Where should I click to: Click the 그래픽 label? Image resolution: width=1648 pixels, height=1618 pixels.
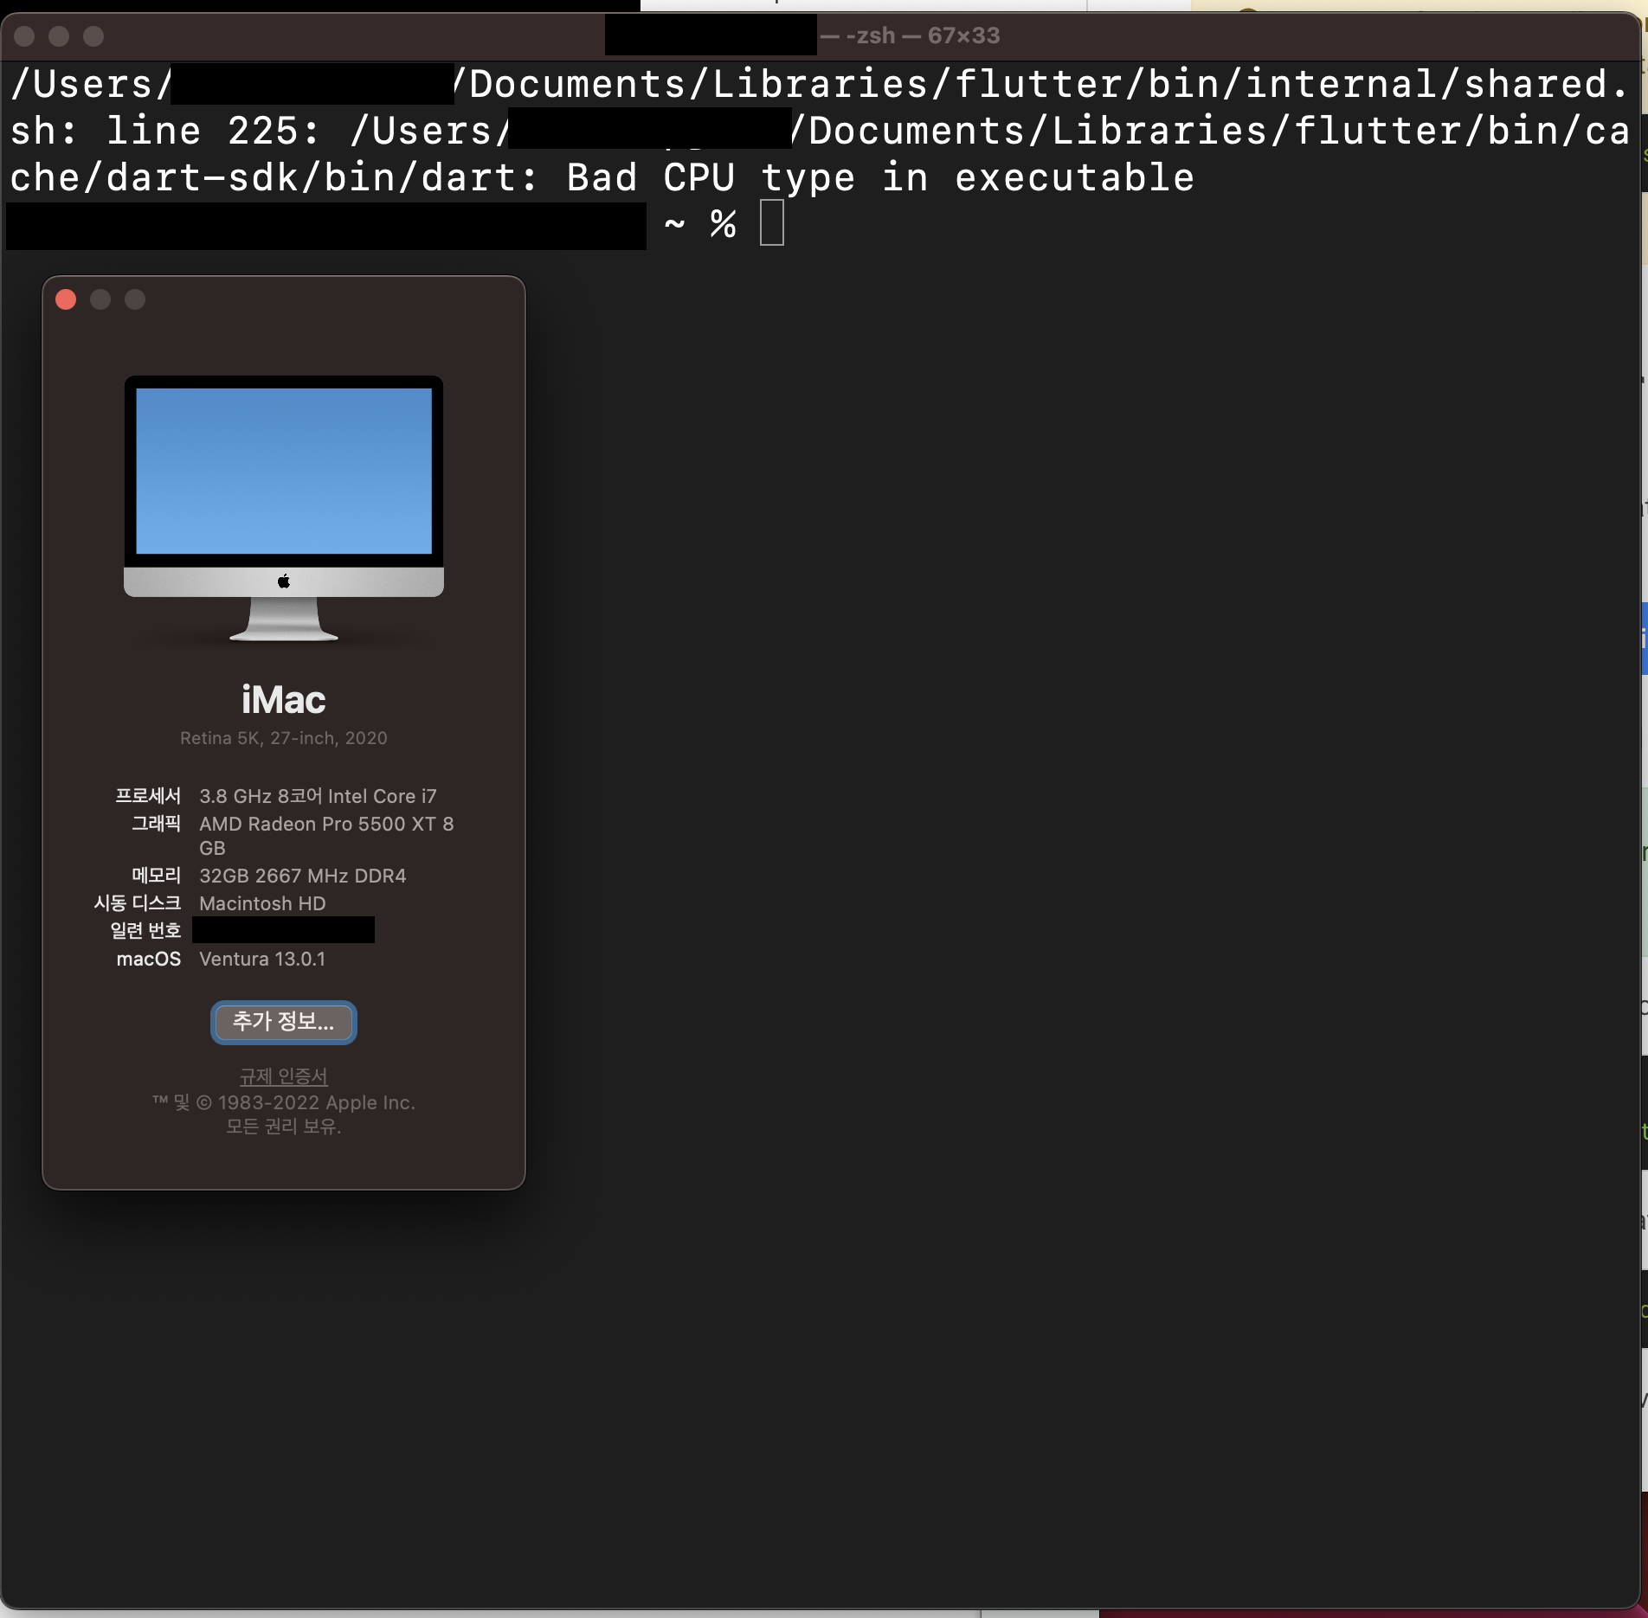pyautogui.click(x=156, y=824)
